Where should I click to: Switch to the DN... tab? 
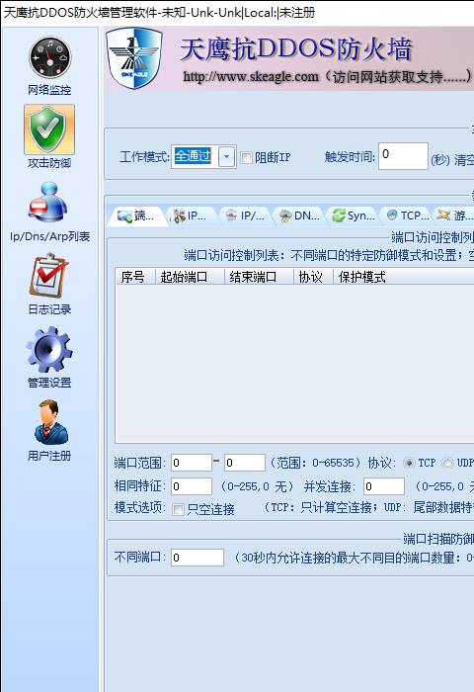[x=299, y=216]
